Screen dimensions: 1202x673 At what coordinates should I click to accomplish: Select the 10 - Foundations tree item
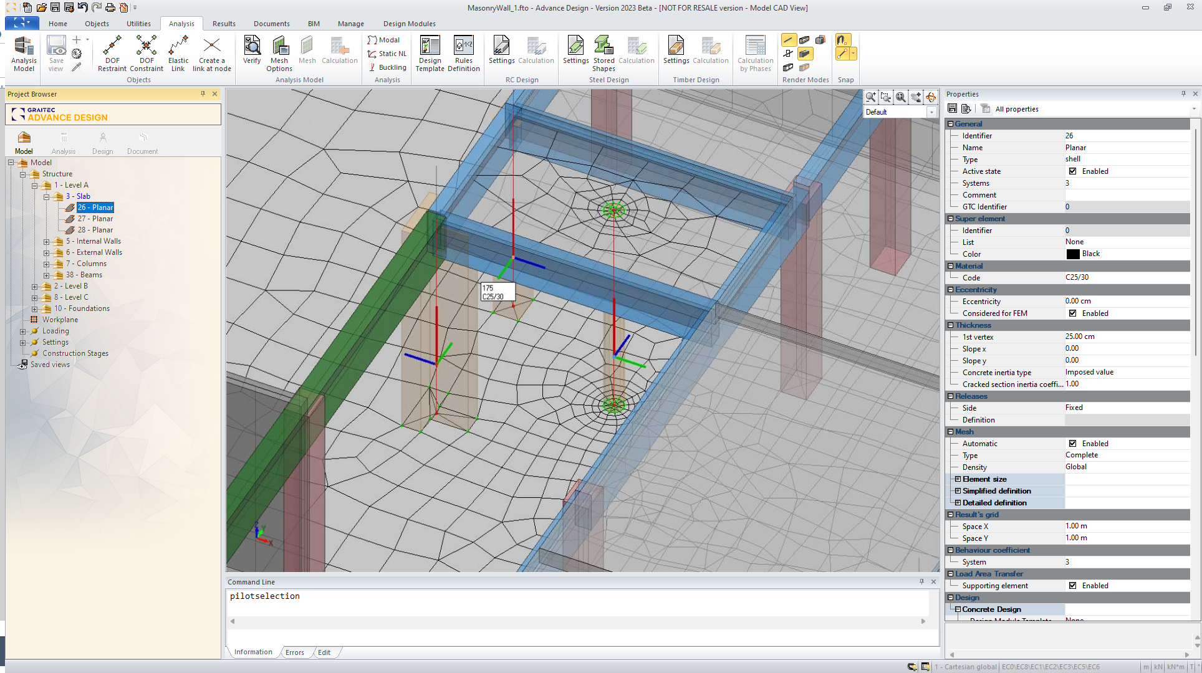point(82,308)
